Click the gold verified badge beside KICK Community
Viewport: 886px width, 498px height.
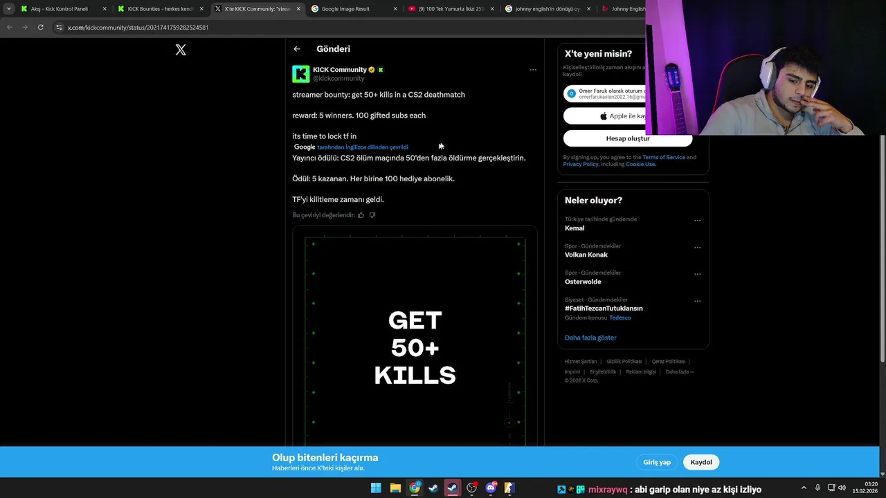pyautogui.click(x=372, y=70)
